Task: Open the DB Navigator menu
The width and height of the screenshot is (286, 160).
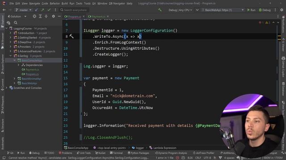Action: [117, 4]
